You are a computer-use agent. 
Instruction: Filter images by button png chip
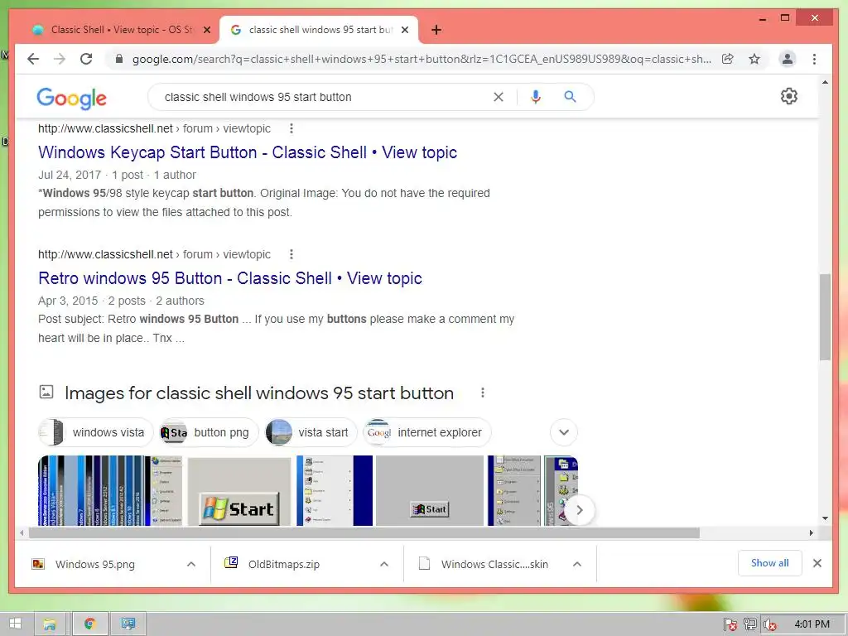tap(209, 432)
